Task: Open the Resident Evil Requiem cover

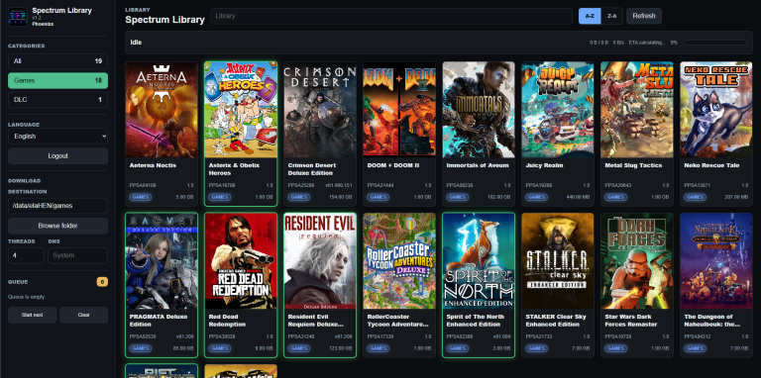Action: 320,261
